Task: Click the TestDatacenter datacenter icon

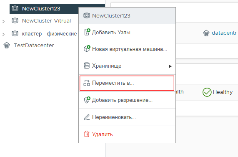Action: coord(7,45)
